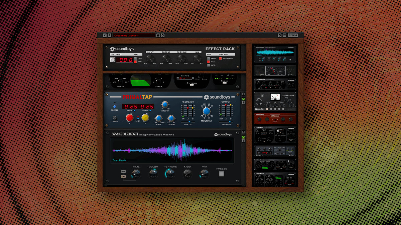The image size is (401, 225).
Task: Open rack settings via top-right gear icon
Action: pos(280,35)
